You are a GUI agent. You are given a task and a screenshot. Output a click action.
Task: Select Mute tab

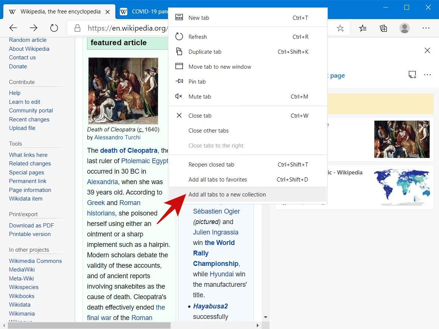[x=248, y=97]
